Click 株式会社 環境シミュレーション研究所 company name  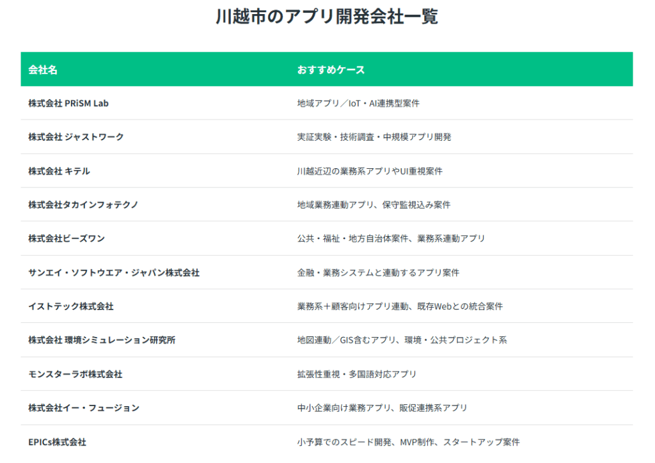(102, 340)
